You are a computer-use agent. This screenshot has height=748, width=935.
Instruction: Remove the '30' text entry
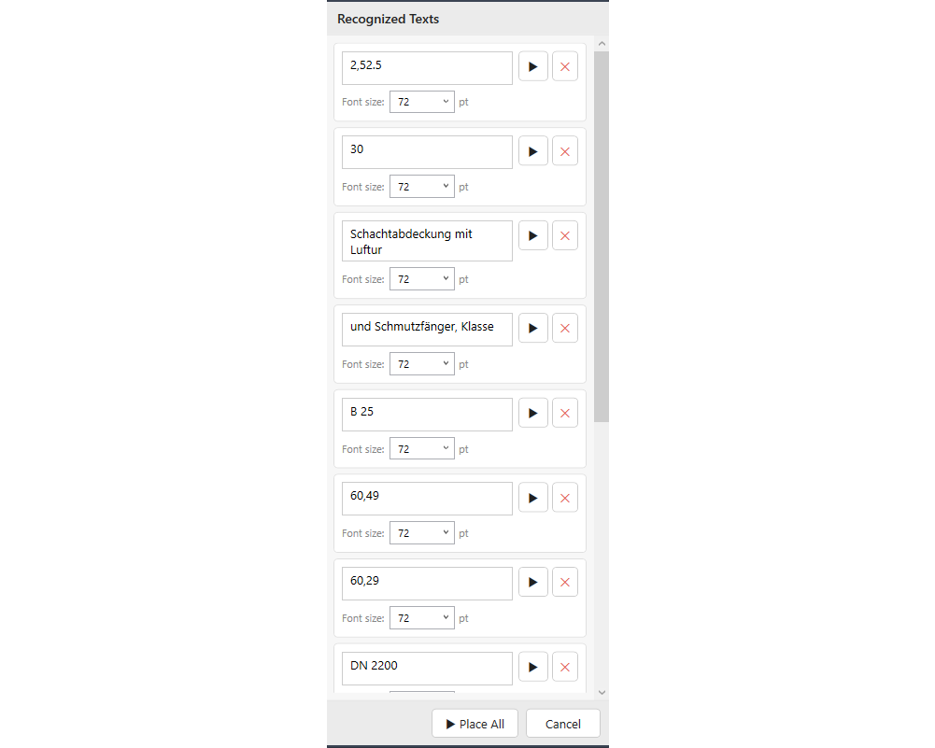point(565,151)
